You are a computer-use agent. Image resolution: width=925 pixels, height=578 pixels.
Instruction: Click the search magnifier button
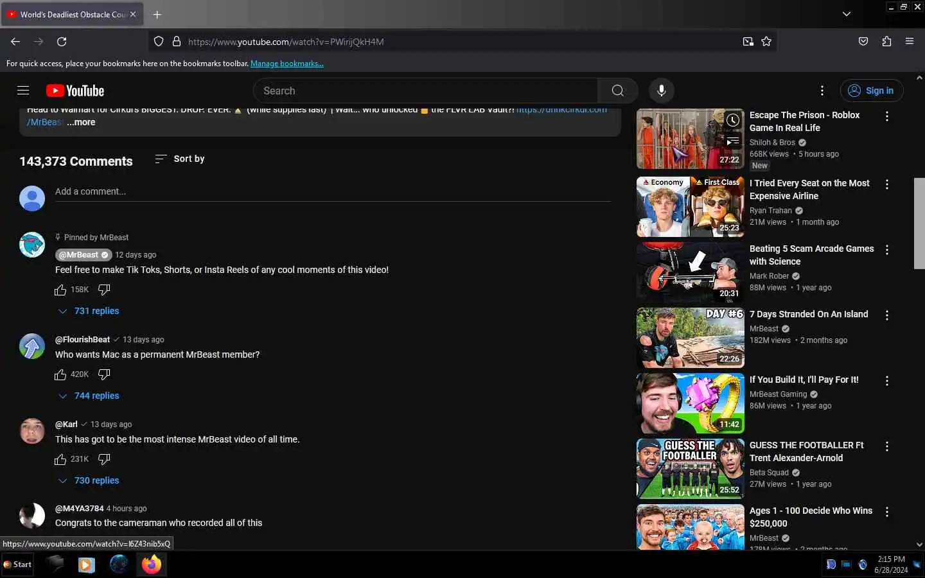click(617, 91)
